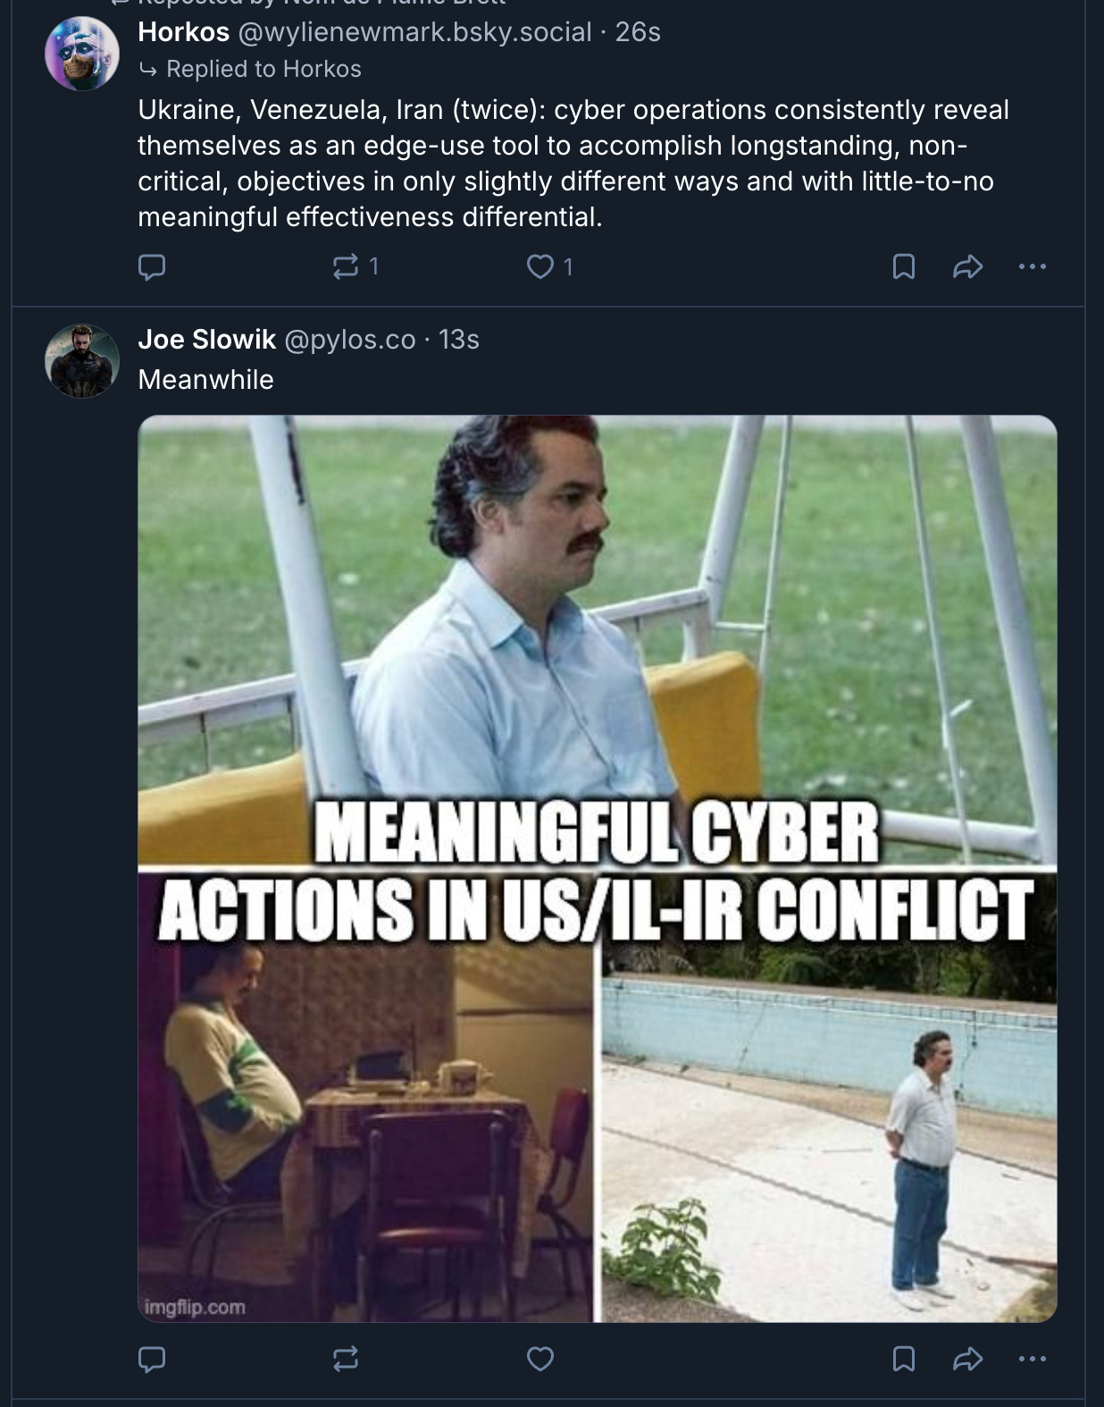Reply to Horkos's cyber operations post

(x=152, y=266)
